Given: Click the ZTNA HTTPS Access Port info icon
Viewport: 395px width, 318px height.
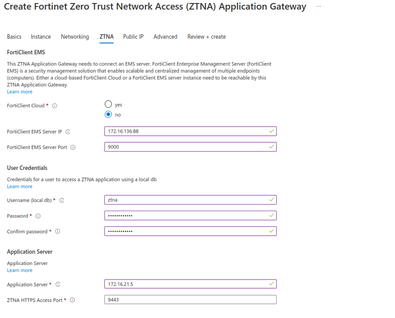Looking at the screenshot, I should click(x=71, y=300).
